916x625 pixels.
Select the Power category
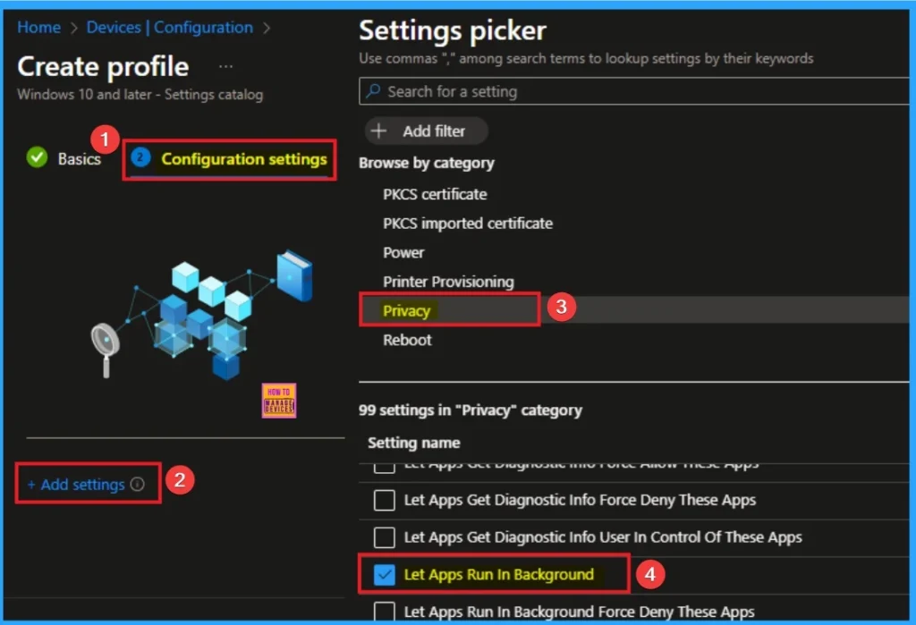click(403, 252)
